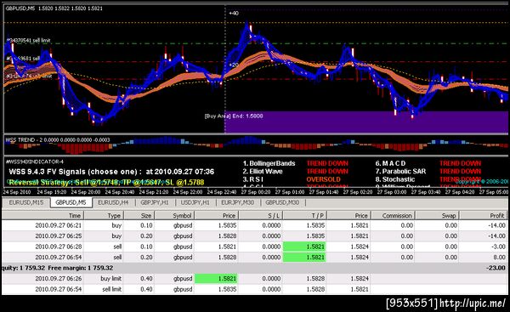The height and width of the screenshot is (312, 510).
Task: Click the -3.00 profit value
Action: point(498,247)
